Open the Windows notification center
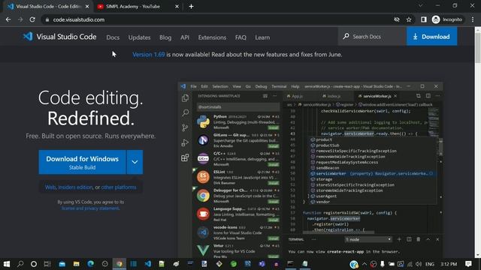481x270 pixels. click(468, 264)
